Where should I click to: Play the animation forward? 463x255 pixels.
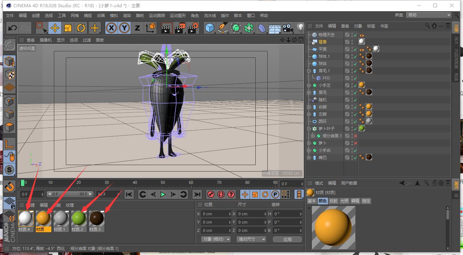coord(163,194)
